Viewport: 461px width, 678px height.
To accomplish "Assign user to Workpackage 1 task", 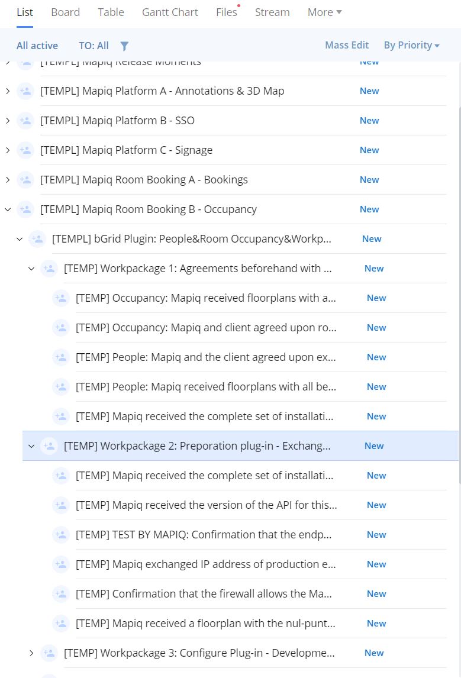I will click(49, 269).
